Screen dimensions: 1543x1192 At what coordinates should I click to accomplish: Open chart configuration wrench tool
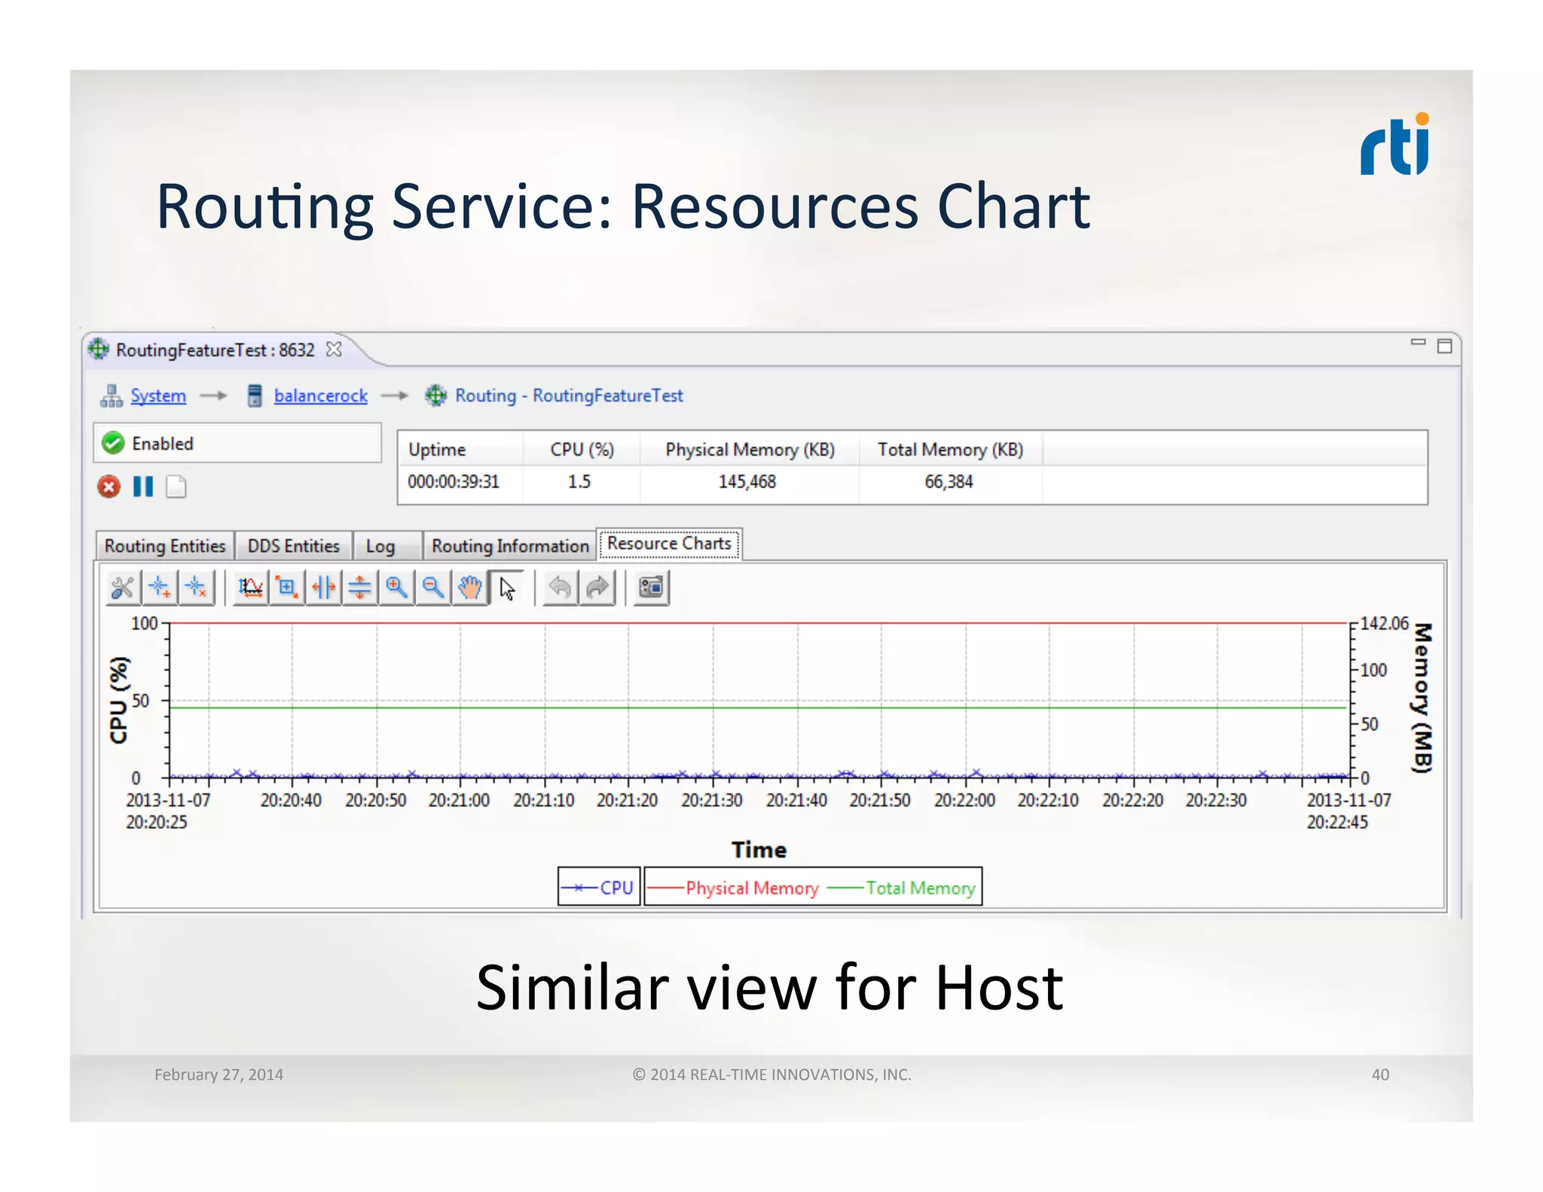point(123,588)
